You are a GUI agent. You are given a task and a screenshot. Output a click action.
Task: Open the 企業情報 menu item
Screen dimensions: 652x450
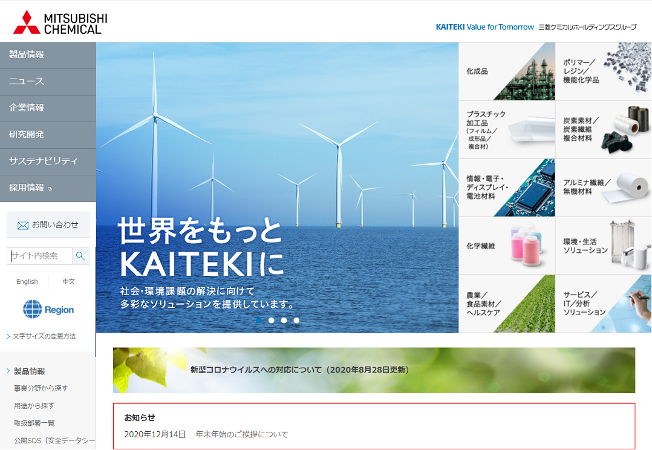coord(48,108)
